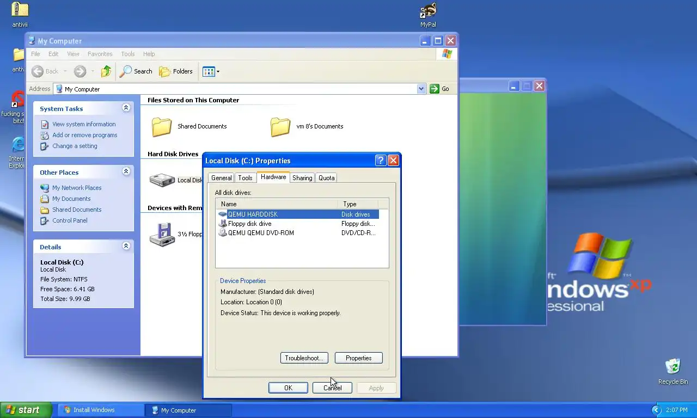Select QEMU QEMU DVD-ROM row
This screenshot has width=697, height=418.
298,233
